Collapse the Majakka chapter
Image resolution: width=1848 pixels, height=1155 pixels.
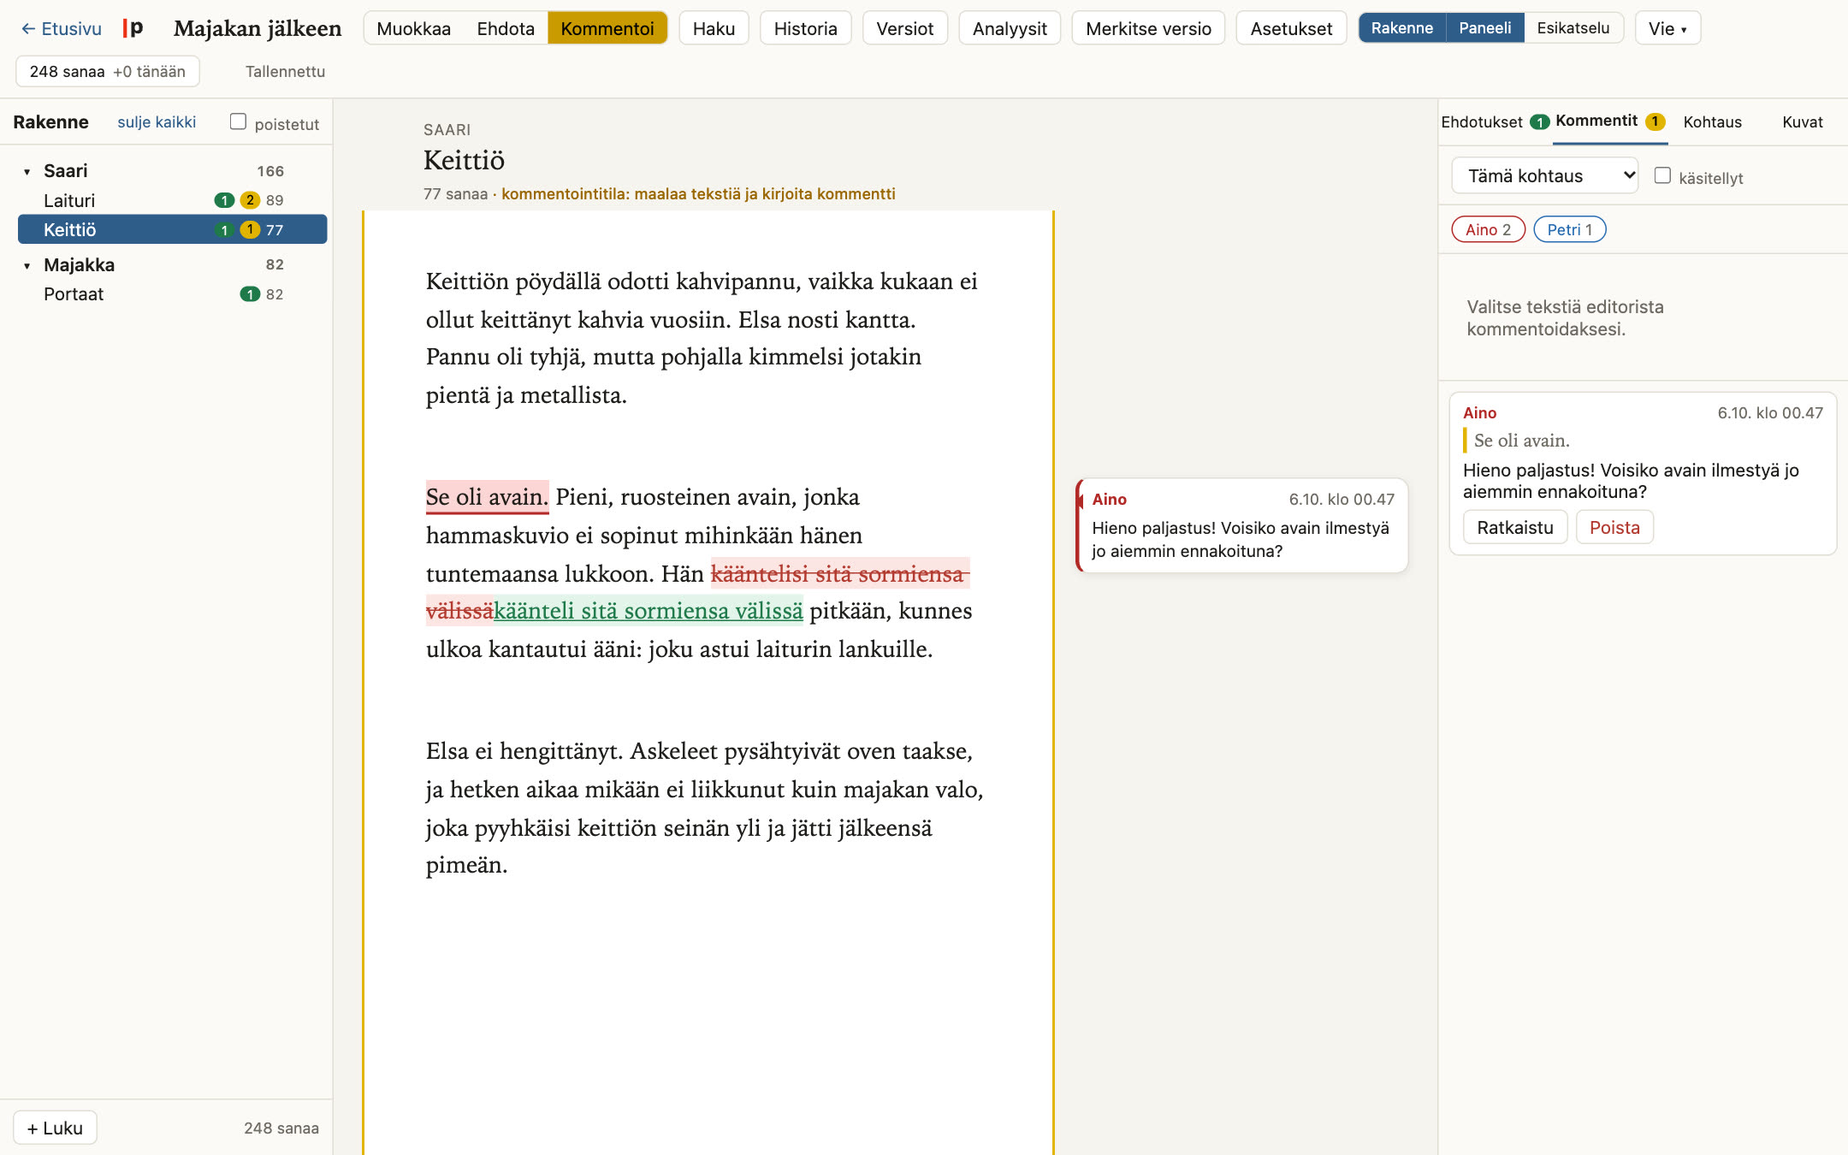pos(27,265)
